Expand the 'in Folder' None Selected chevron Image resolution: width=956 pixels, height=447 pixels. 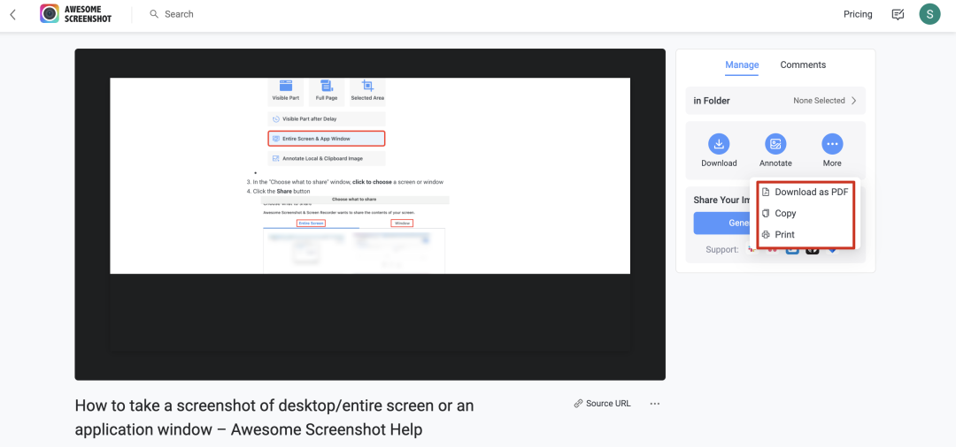click(853, 101)
